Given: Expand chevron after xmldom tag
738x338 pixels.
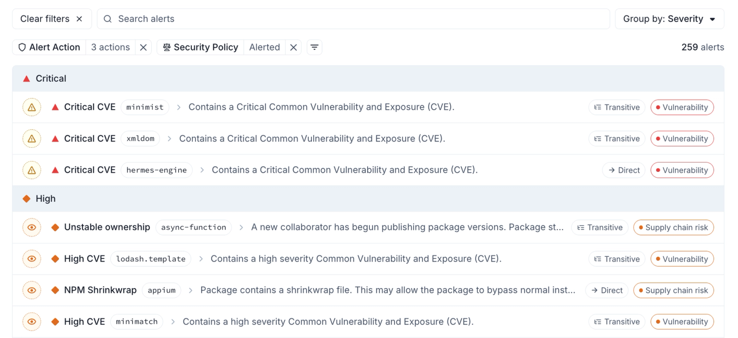Looking at the screenshot, I should pyautogui.click(x=169, y=139).
